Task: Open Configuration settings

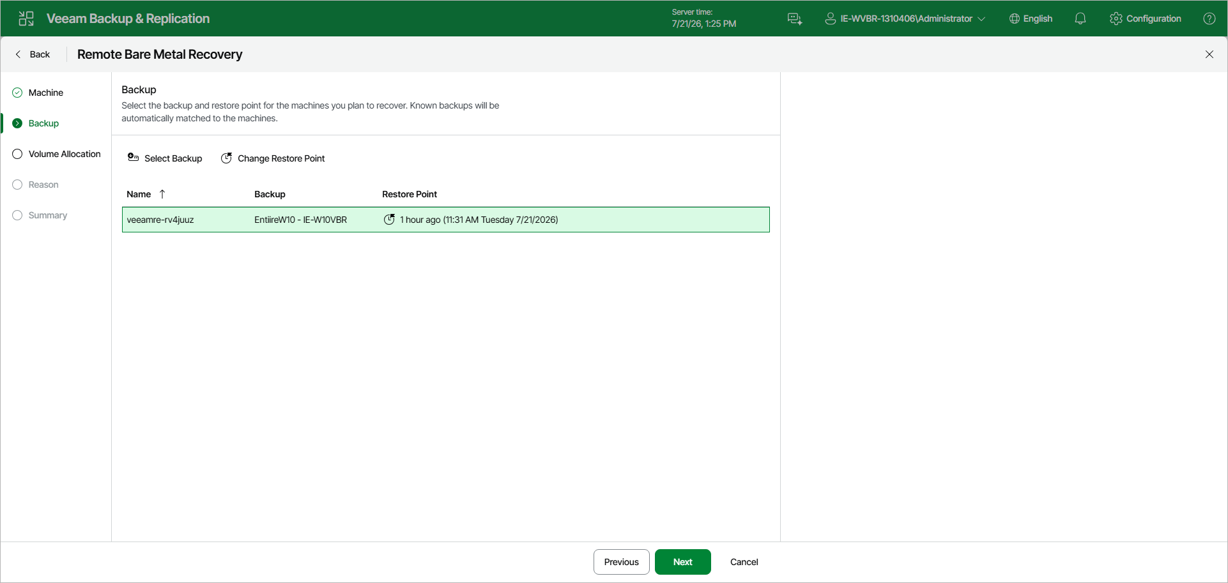Action: [x=1146, y=19]
